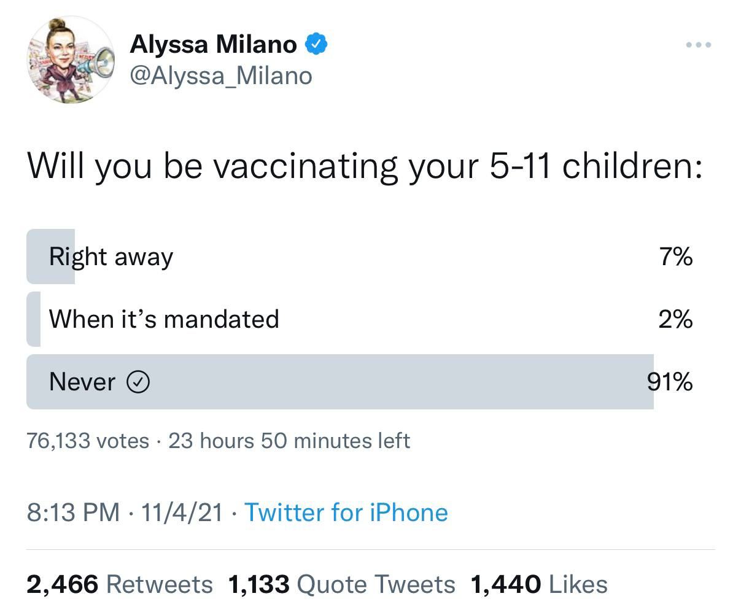View the 1,440 Likes list
This screenshot has height=615, width=741.
[x=539, y=584]
